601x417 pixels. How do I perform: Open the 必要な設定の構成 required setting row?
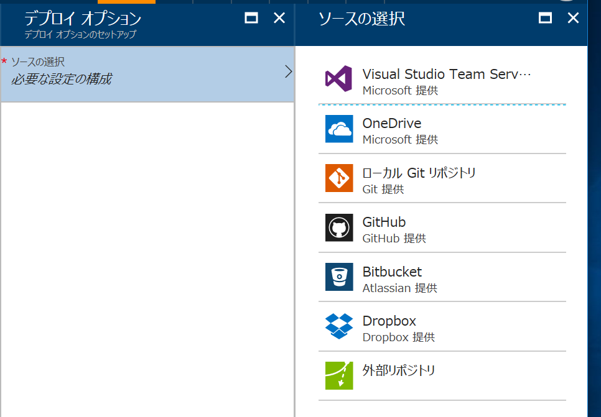coord(147,74)
